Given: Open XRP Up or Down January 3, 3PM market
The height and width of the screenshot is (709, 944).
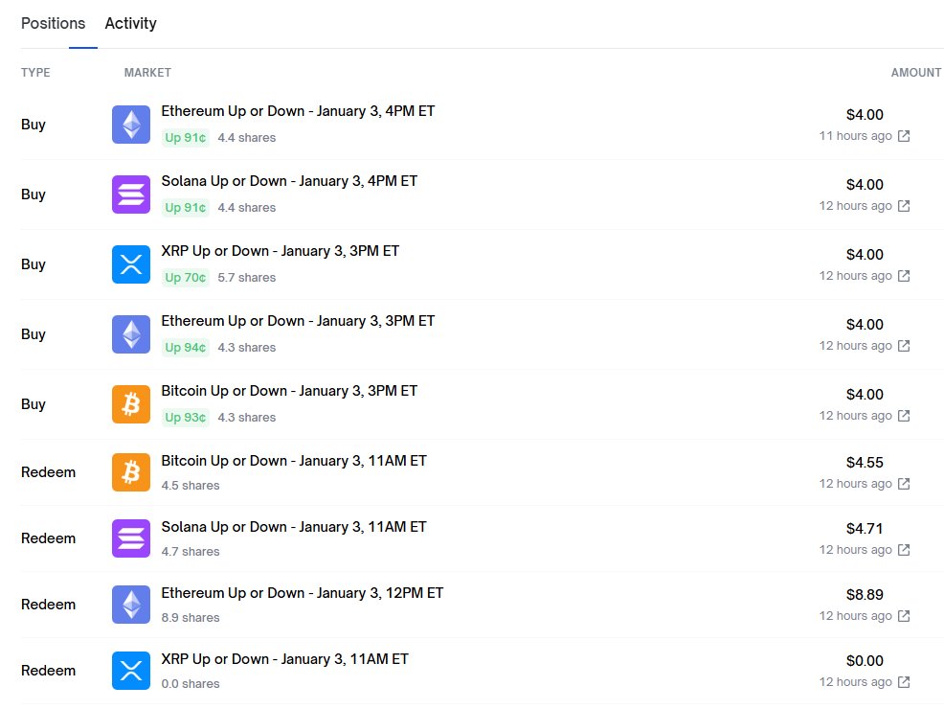Looking at the screenshot, I should pos(280,251).
